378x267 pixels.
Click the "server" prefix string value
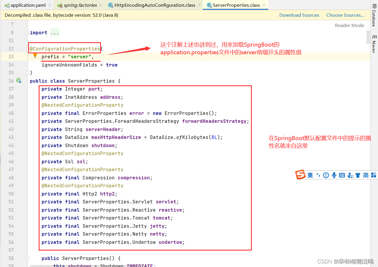79,57
